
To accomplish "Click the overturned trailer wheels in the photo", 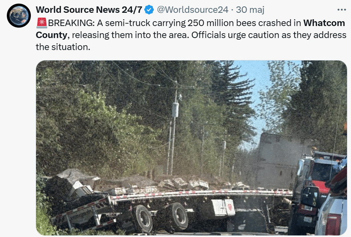I will (161, 217).
